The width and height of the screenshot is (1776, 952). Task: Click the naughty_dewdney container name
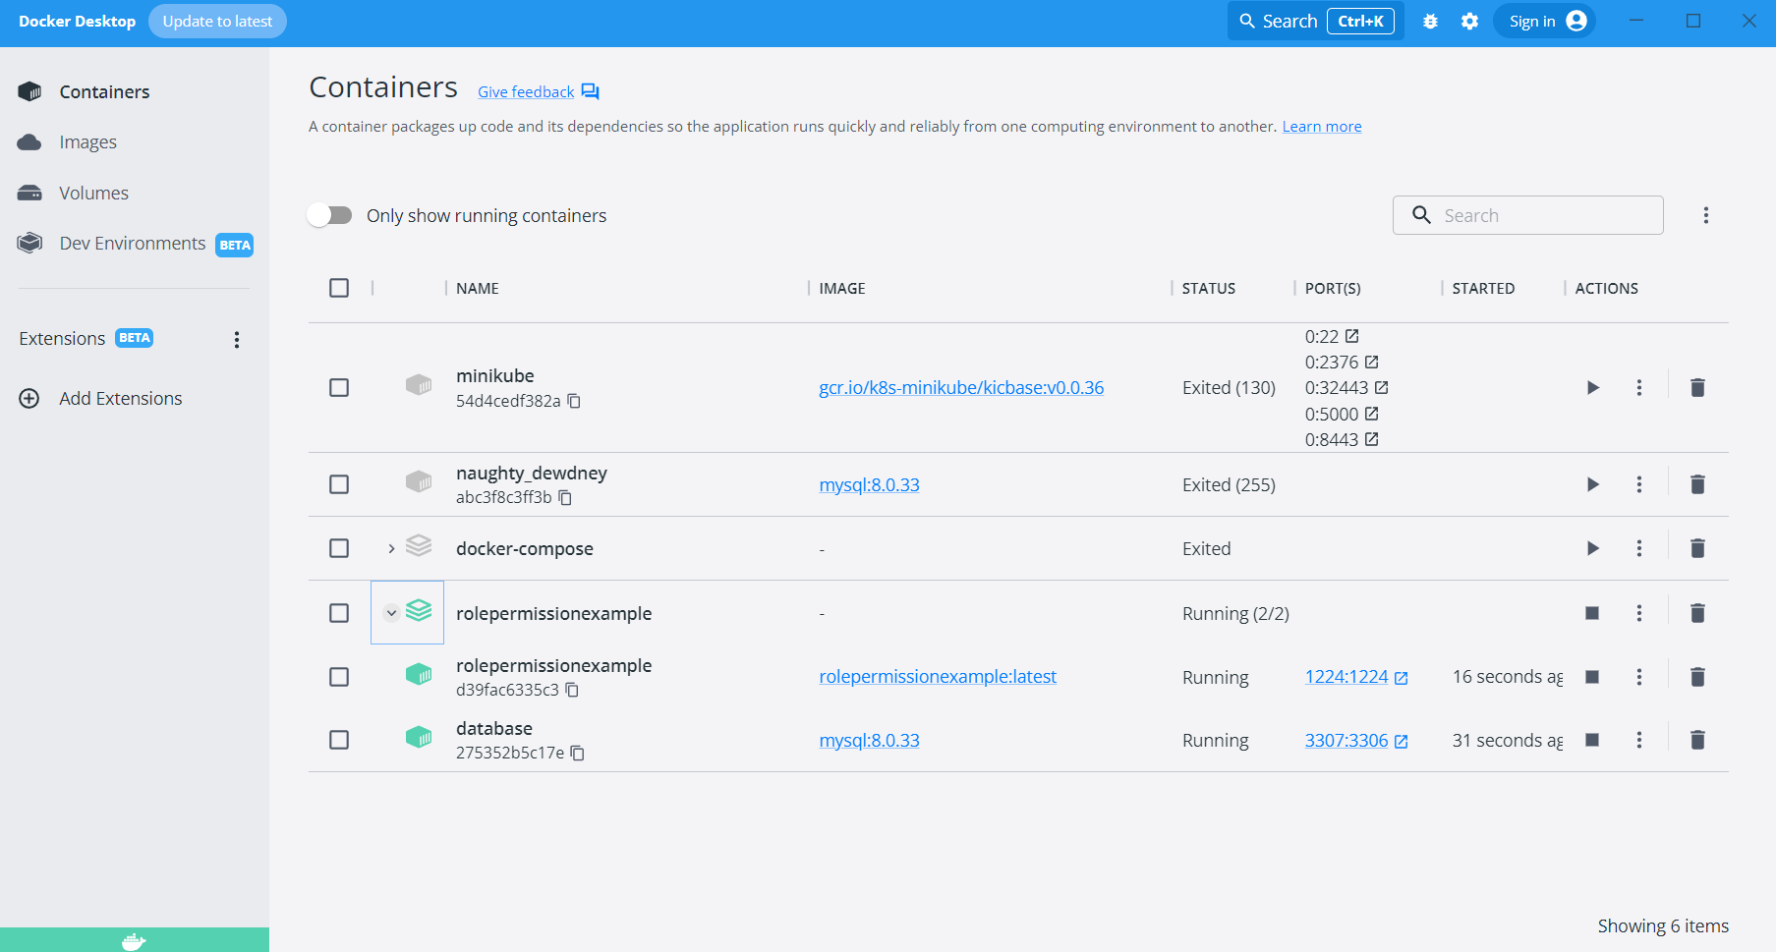[x=532, y=473]
